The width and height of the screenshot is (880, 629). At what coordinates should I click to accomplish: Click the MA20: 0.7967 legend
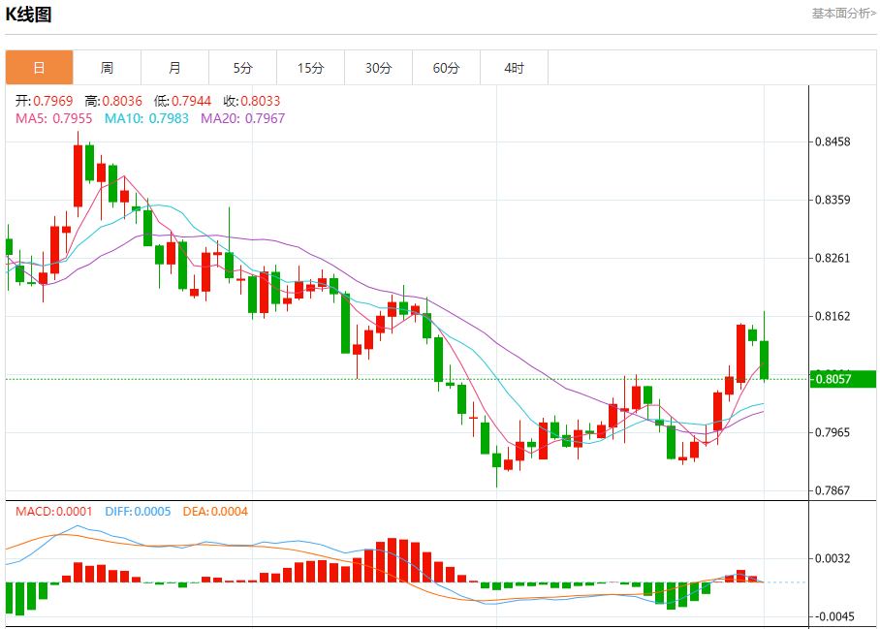click(243, 118)
